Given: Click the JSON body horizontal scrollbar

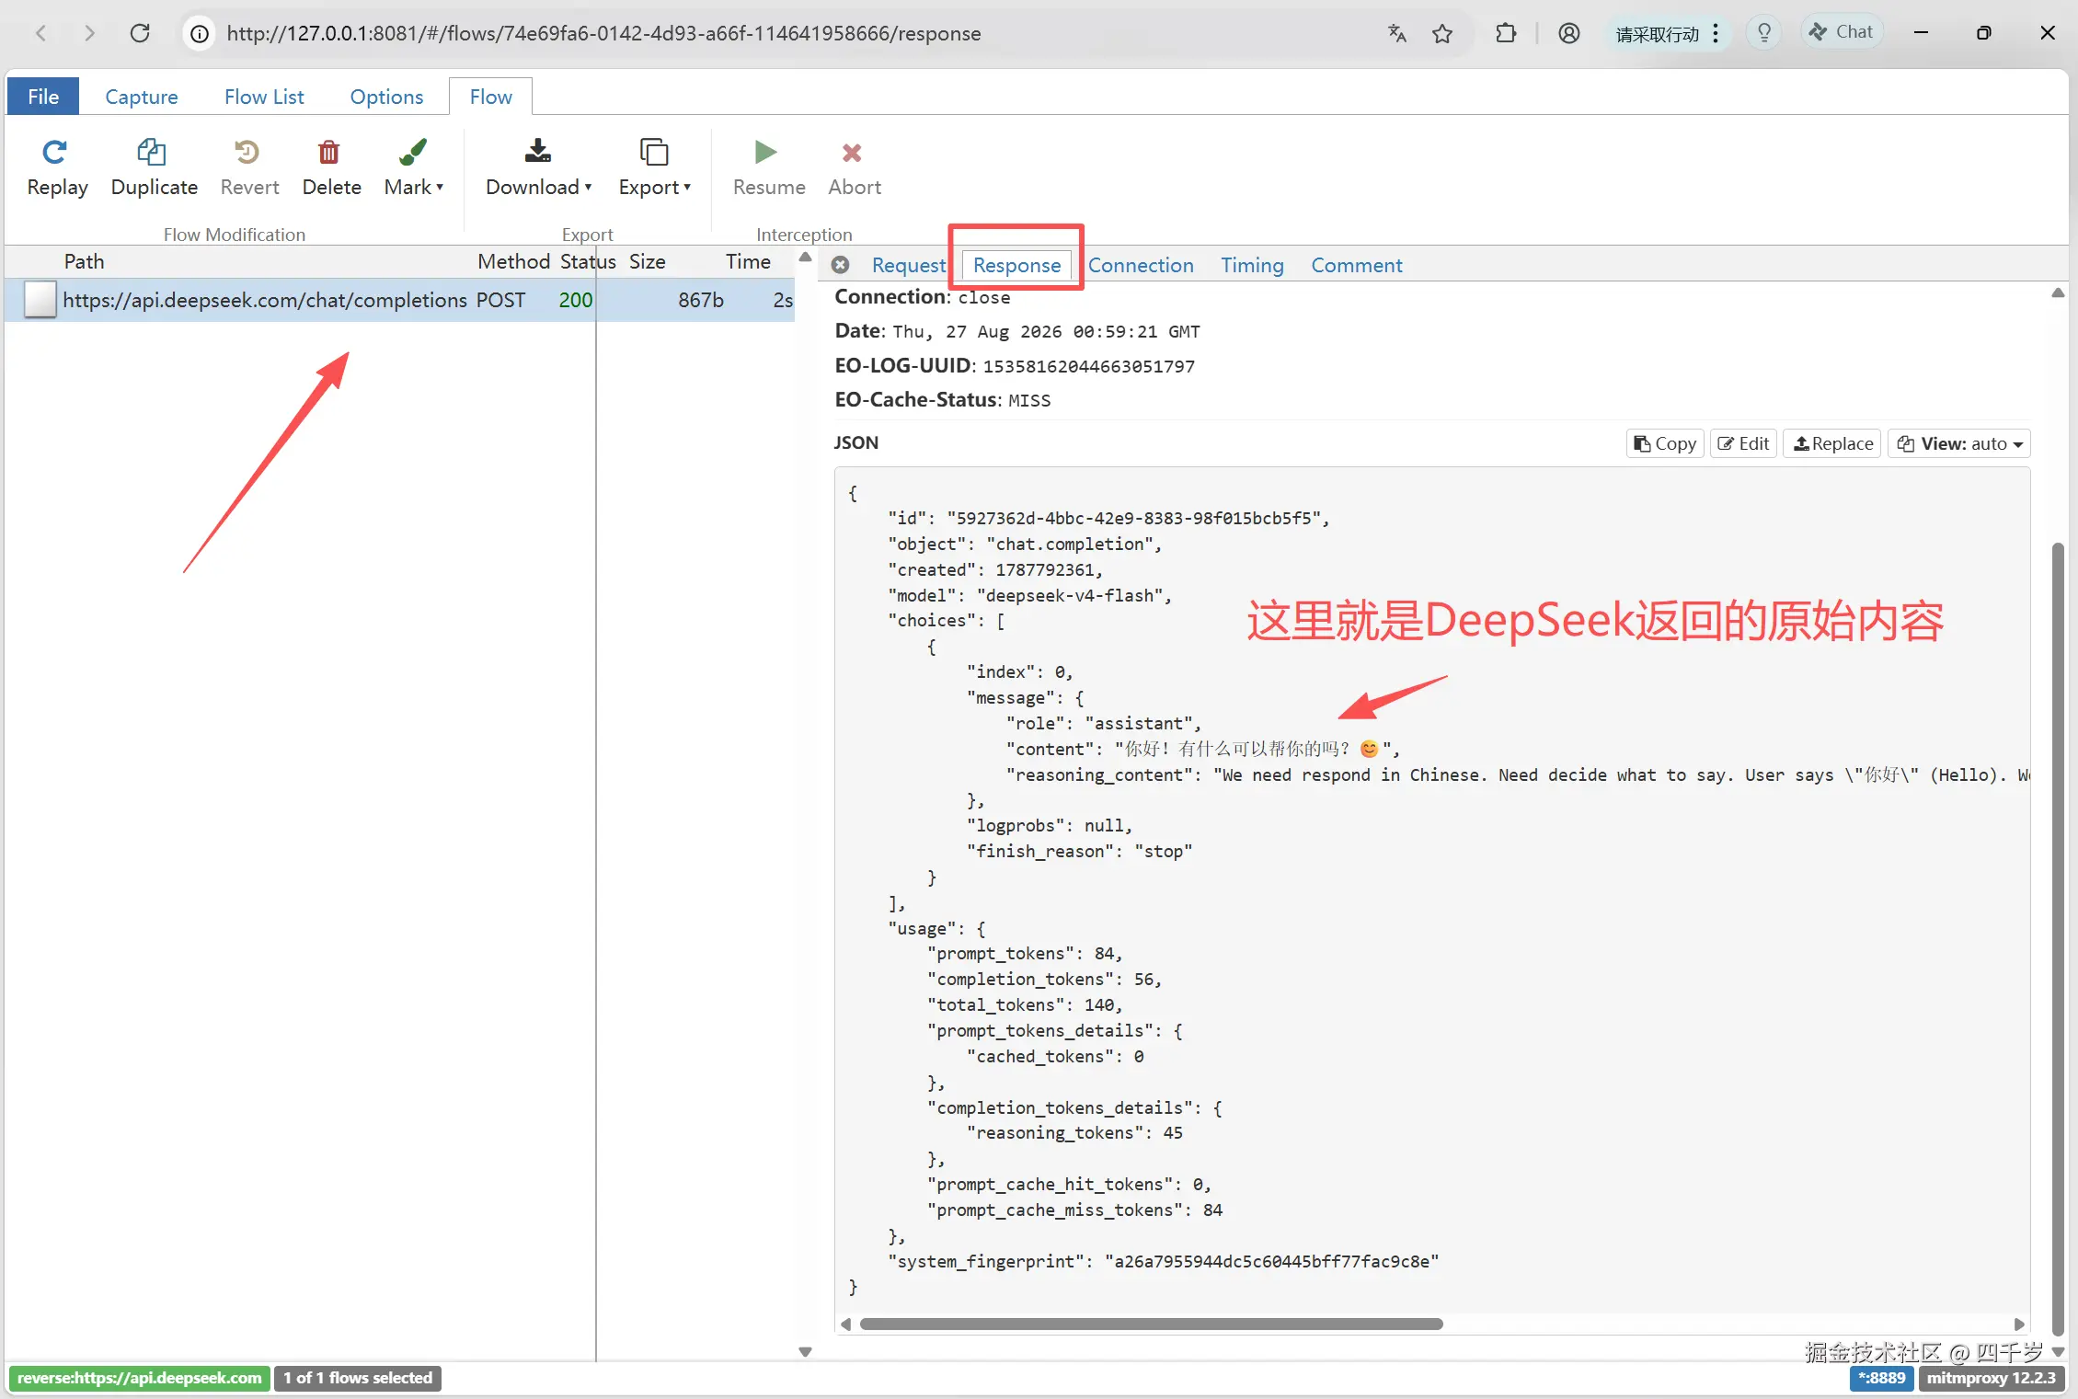Looking at the screenshot, I should pos(1151,1324).
